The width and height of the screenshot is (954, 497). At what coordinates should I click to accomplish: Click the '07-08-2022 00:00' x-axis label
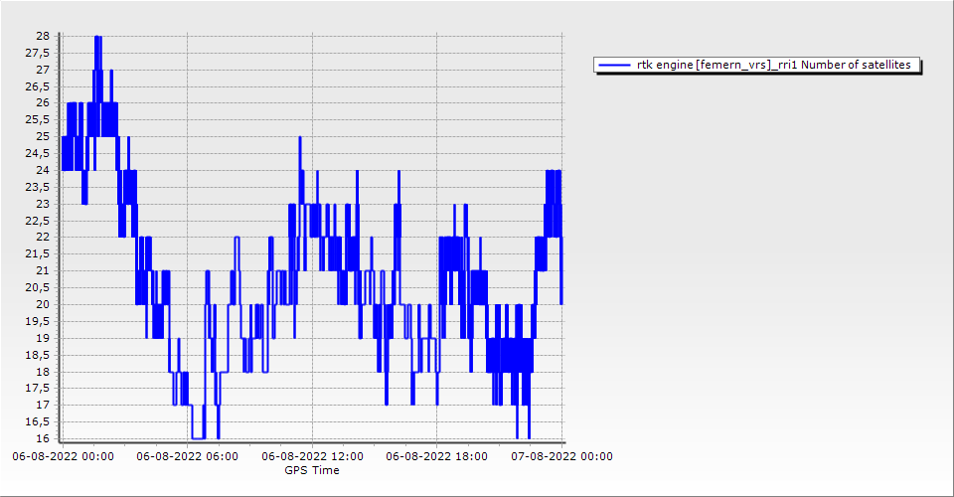tap(561, 457)
